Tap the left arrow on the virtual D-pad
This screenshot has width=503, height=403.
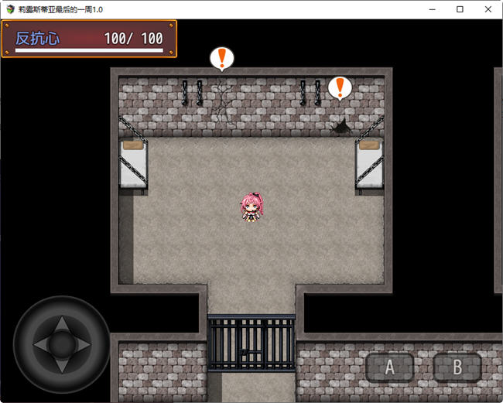pos(37,344)
